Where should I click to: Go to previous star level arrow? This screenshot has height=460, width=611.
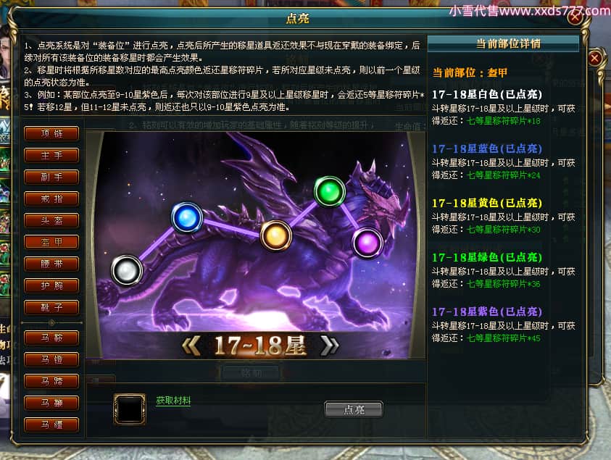coord(191,346)
